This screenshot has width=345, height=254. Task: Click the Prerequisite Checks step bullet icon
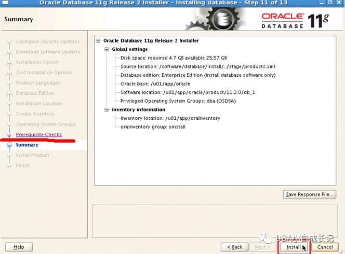9,135
